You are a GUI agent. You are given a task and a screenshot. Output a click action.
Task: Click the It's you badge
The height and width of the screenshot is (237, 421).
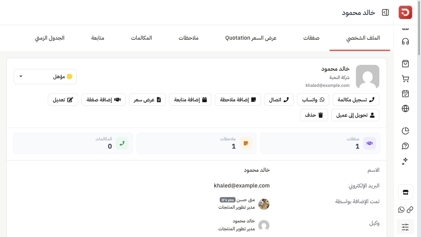pos(227,200)
